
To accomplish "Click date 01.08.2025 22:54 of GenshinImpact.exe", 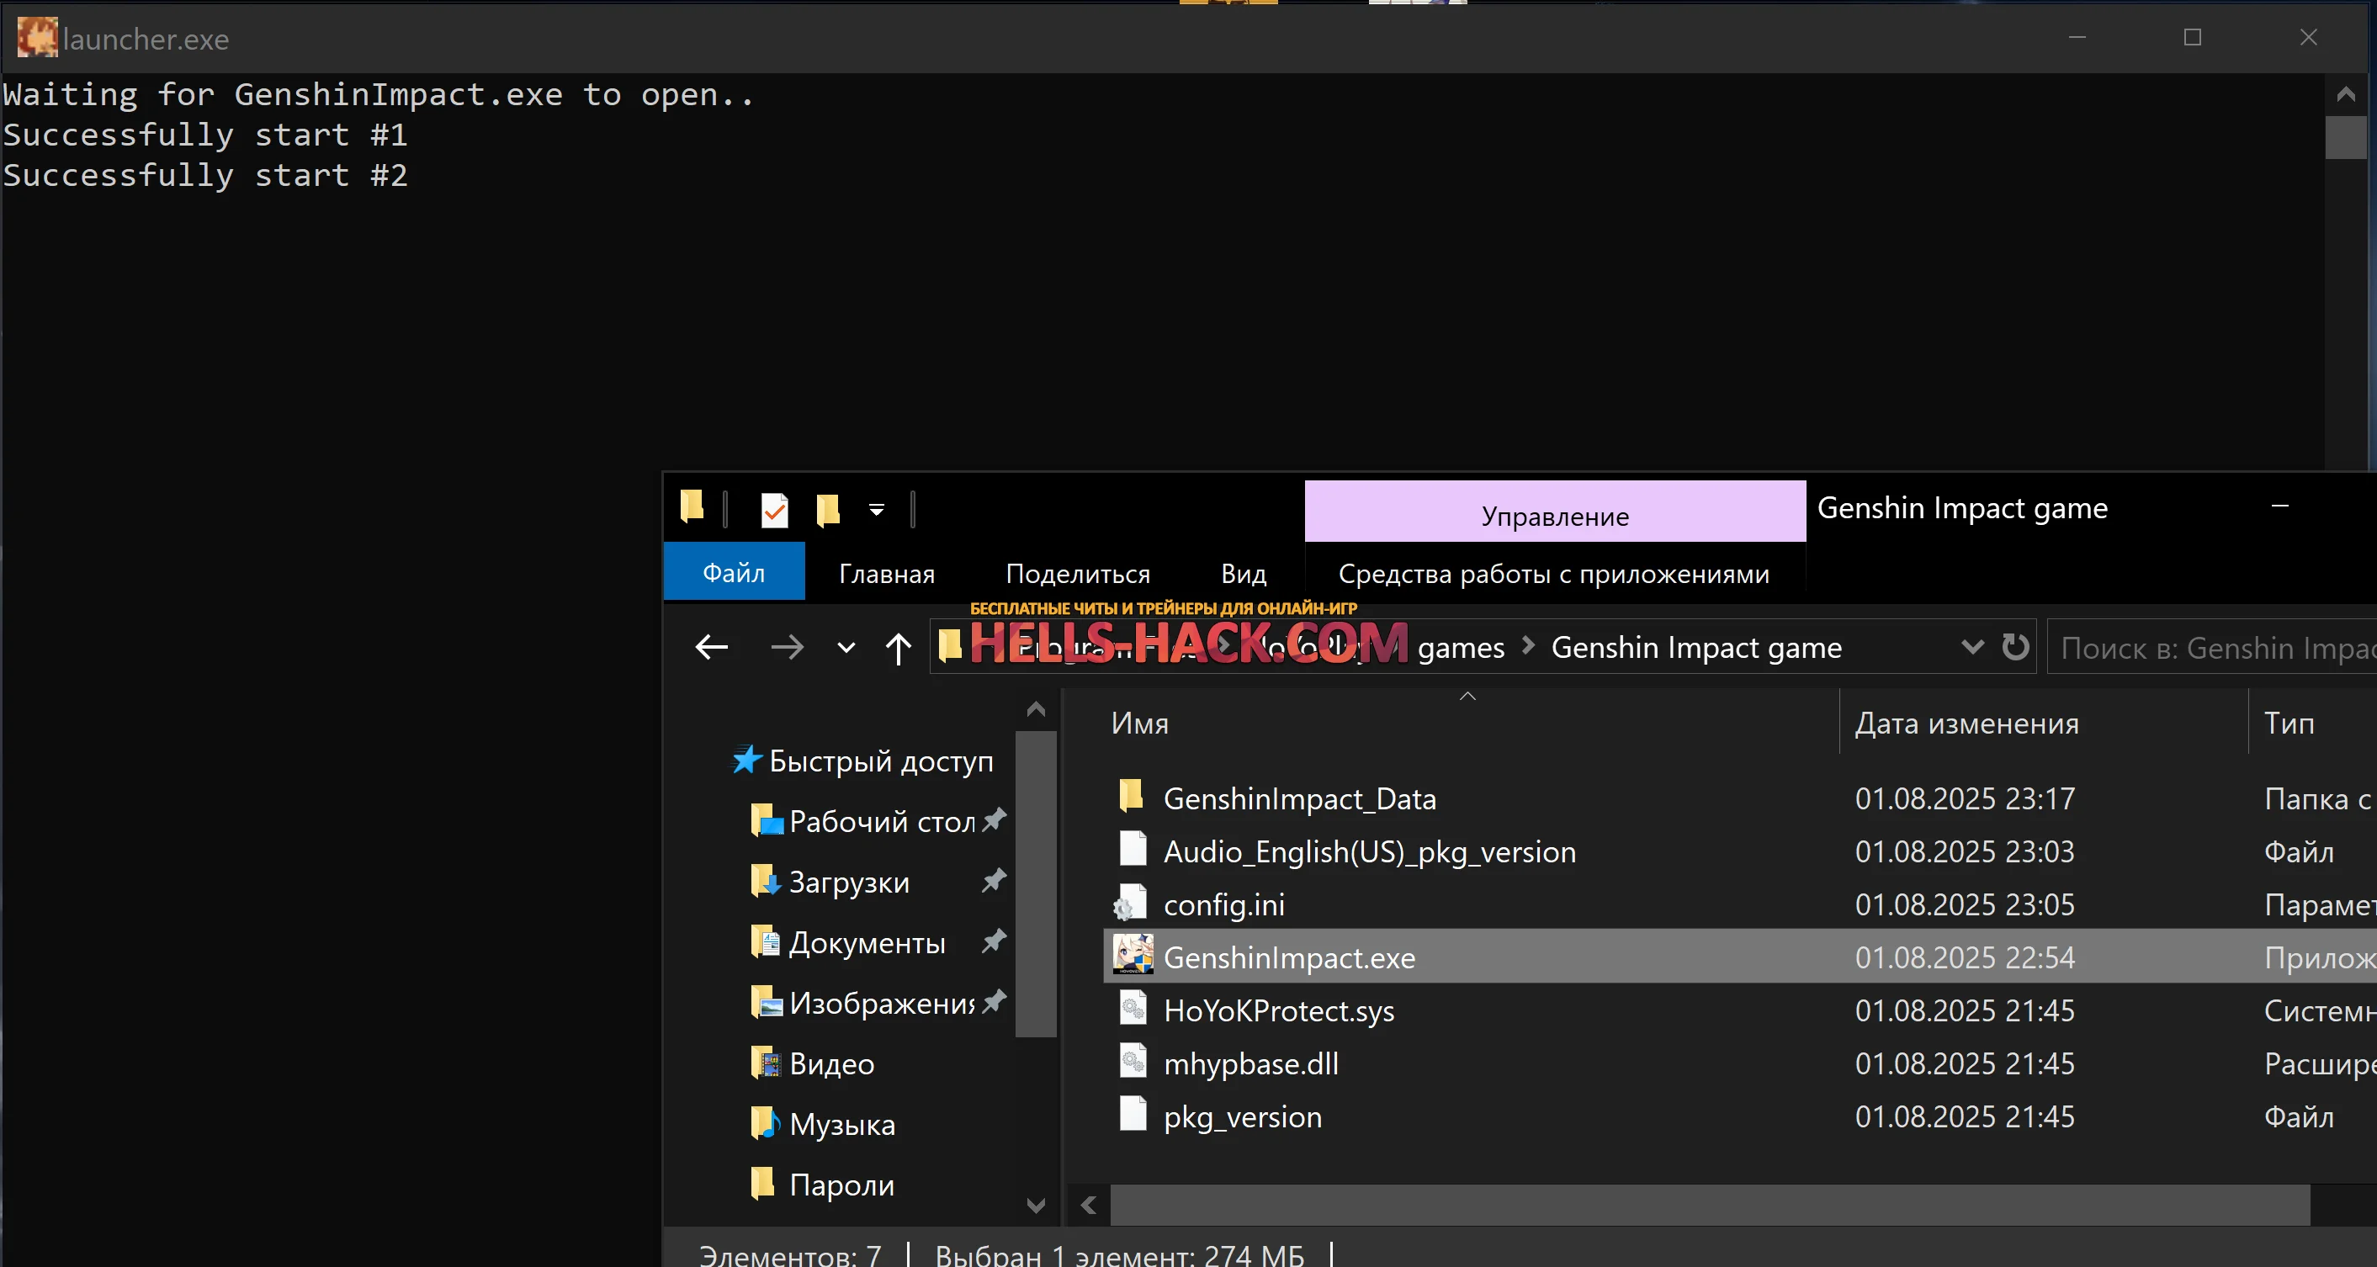I will (1965, 958).
